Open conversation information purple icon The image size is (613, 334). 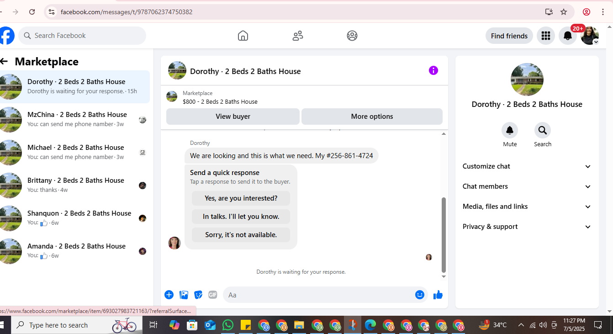coord(433,70)
